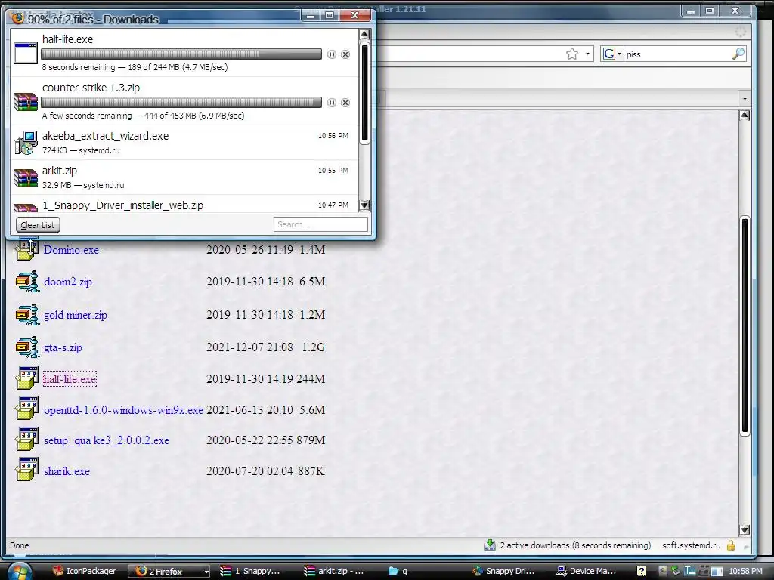Switch to Snappy Driver taskbar window
The image size is (774, 580).
503,571
